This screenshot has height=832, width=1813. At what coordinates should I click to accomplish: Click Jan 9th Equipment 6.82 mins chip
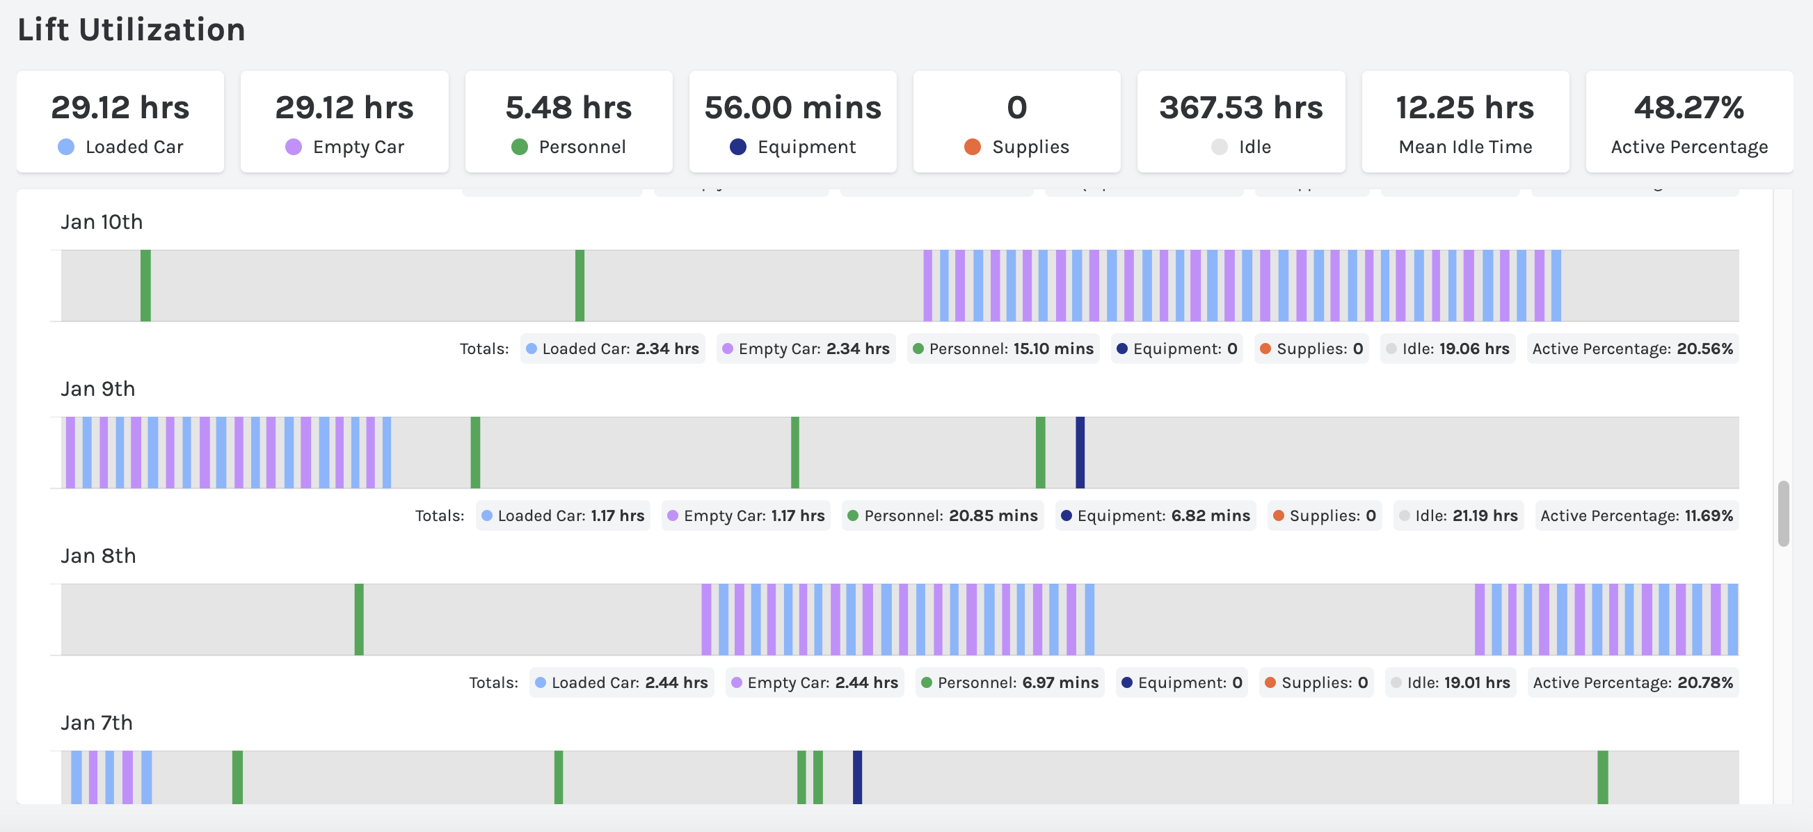point(1155,516)
